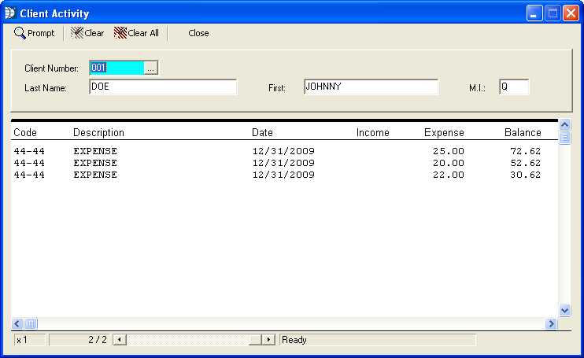
Task: Click the Client Activity title bar icon
Action: point(10,13)
